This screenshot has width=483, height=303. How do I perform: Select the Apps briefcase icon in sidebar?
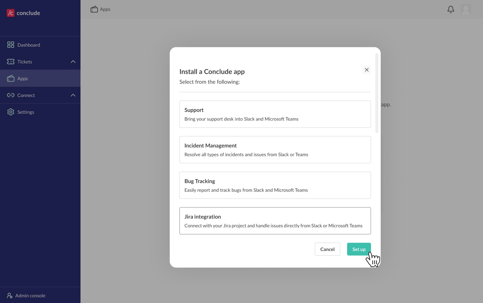point(10,78)
